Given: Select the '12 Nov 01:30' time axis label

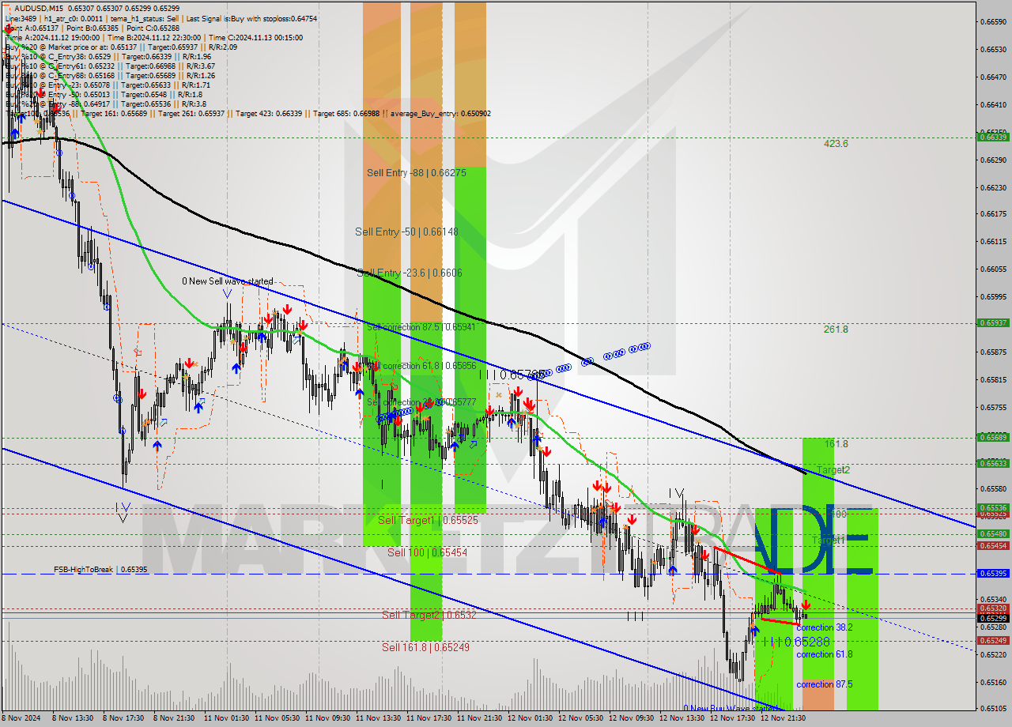Looking at the screenshot, I should pos(529,718).
